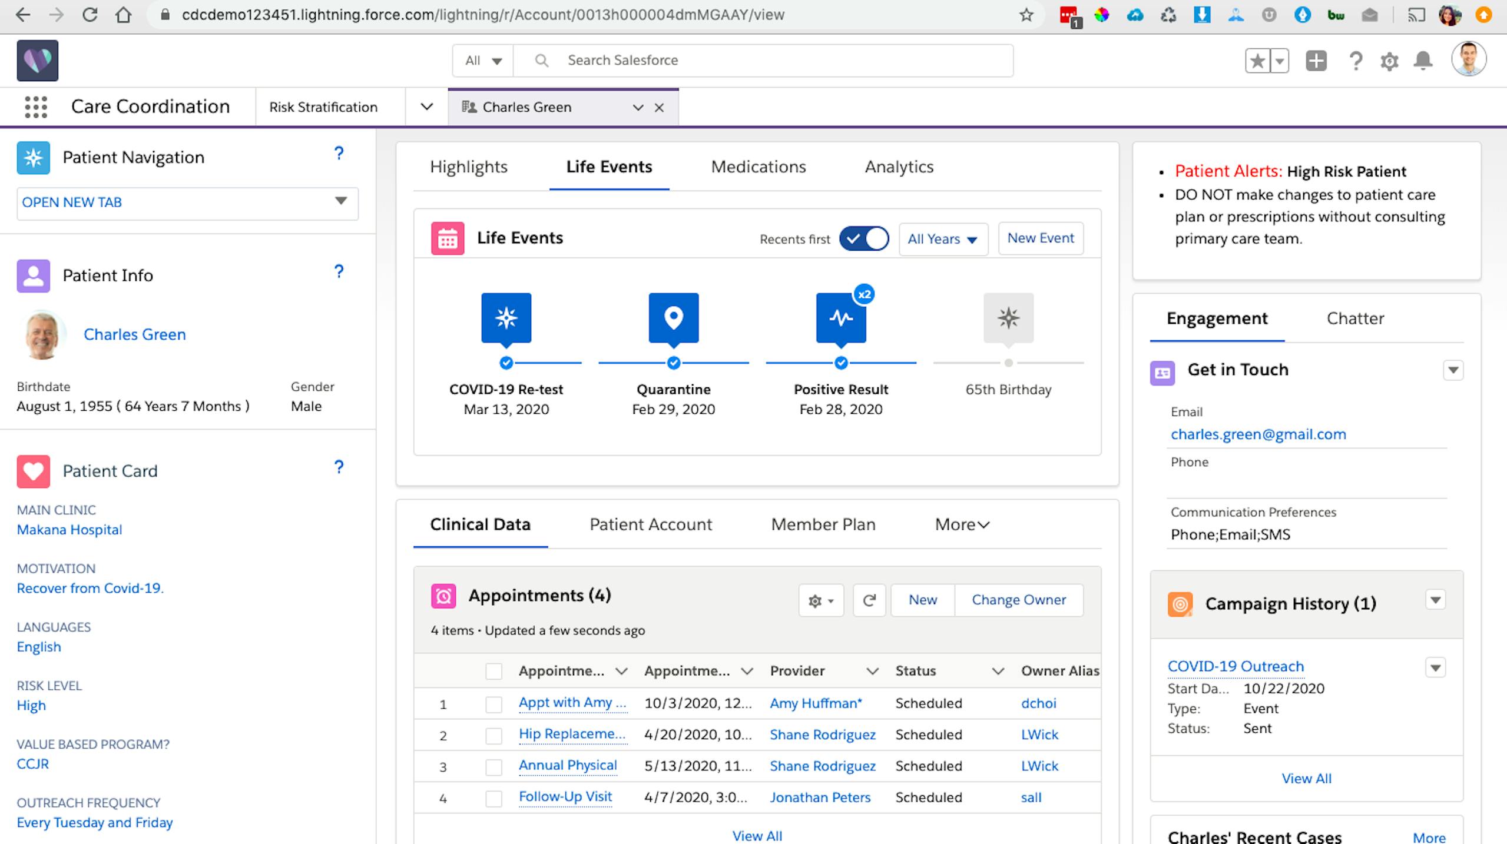Viewport: 1507px width, 844px height.
Task: Click the Quarantine location event icon
Action: 674,318
